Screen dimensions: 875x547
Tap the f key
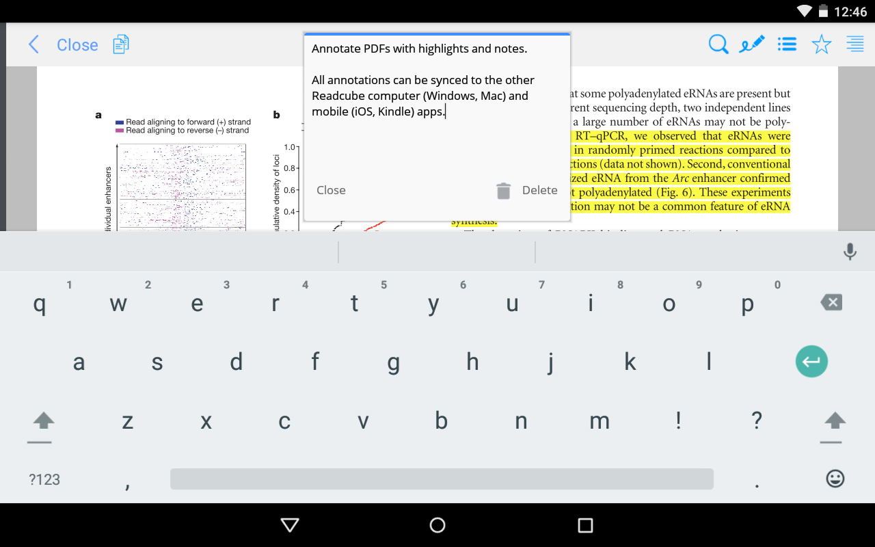point(315,362)
